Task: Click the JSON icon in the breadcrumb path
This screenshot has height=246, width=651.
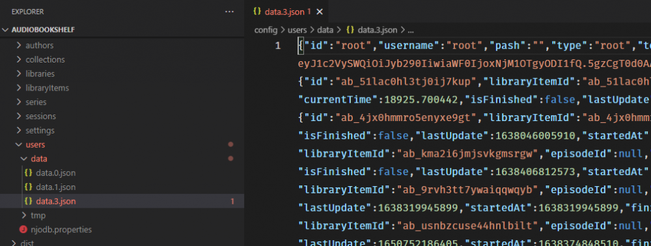Action: pyautogui.click(x=350, y=30)
